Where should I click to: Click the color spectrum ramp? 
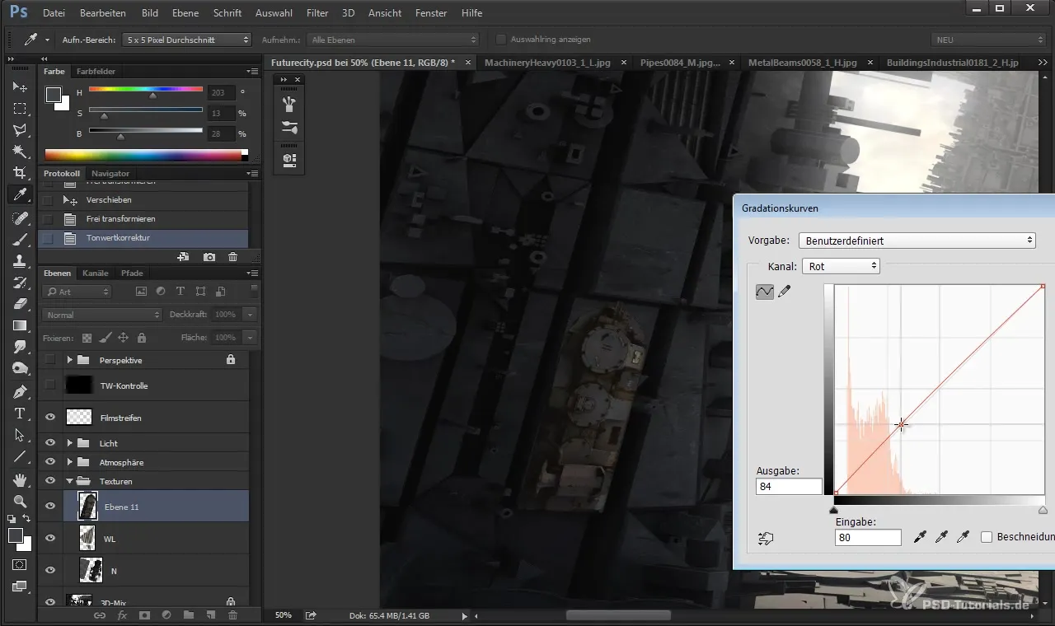pyautogui.click(x=143, y=155)
